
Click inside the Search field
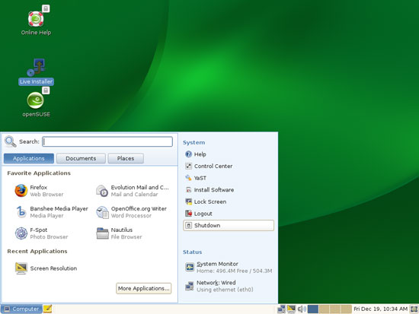tap(107, 141)
